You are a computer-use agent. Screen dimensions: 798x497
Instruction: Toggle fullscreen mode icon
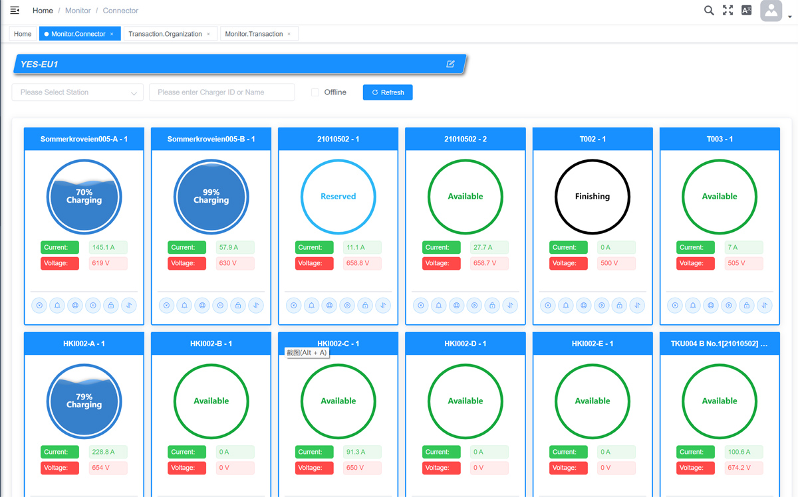[728, 10]
